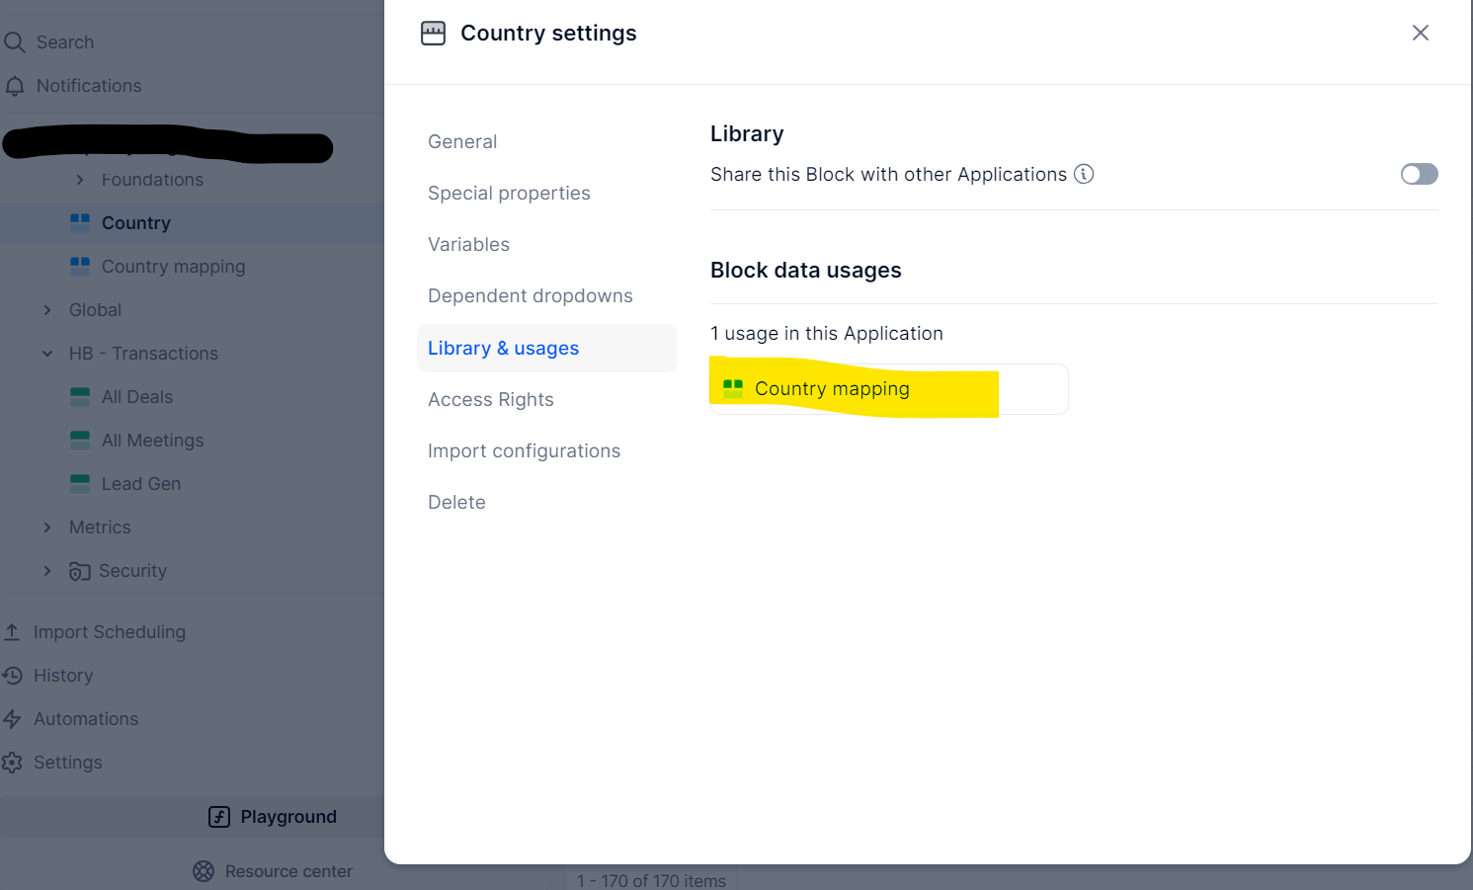
Task: Open the All Deals block label
Action: coord(137,397)
